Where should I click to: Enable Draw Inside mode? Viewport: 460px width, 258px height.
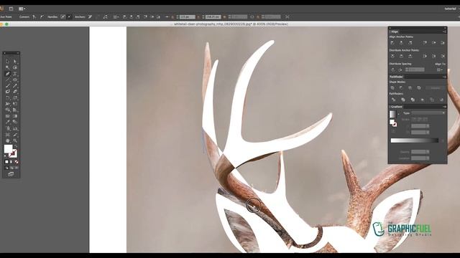click(17, 168)
